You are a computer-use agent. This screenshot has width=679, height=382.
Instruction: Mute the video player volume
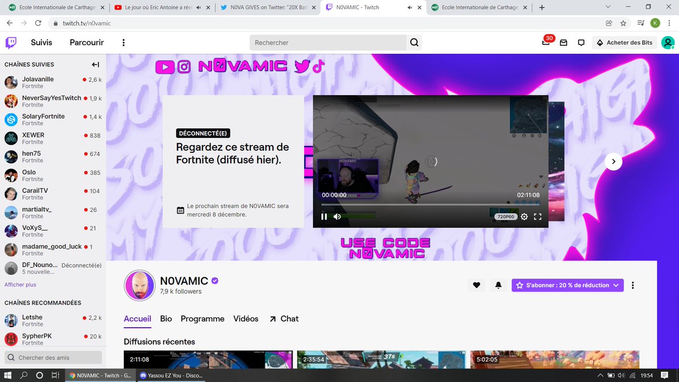point(337,216)
